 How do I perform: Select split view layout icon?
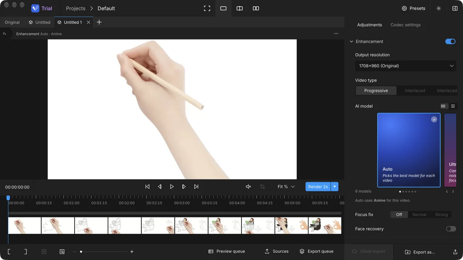point(240,8)
